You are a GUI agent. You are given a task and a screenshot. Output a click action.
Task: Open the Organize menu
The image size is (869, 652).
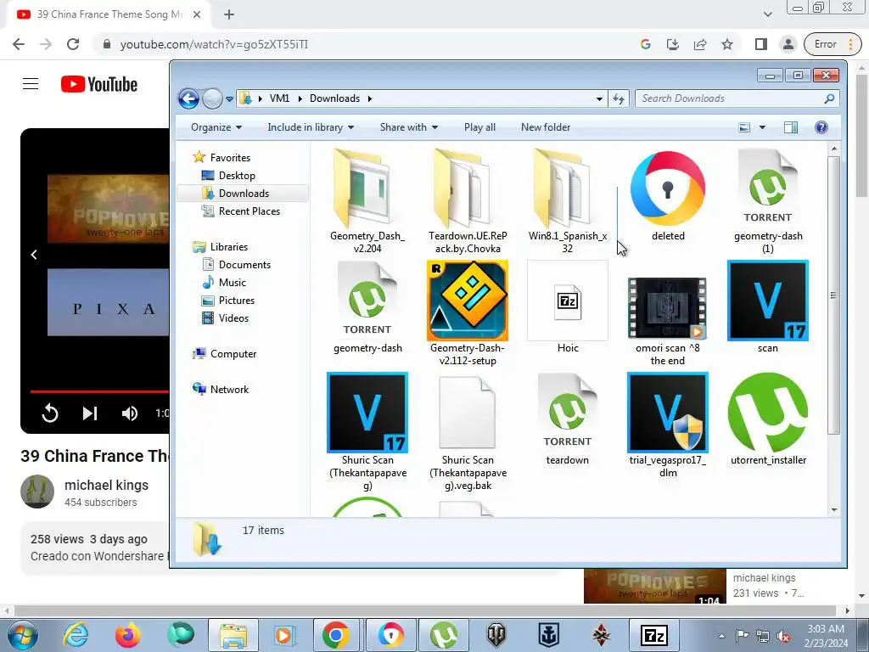pos(216,127)
